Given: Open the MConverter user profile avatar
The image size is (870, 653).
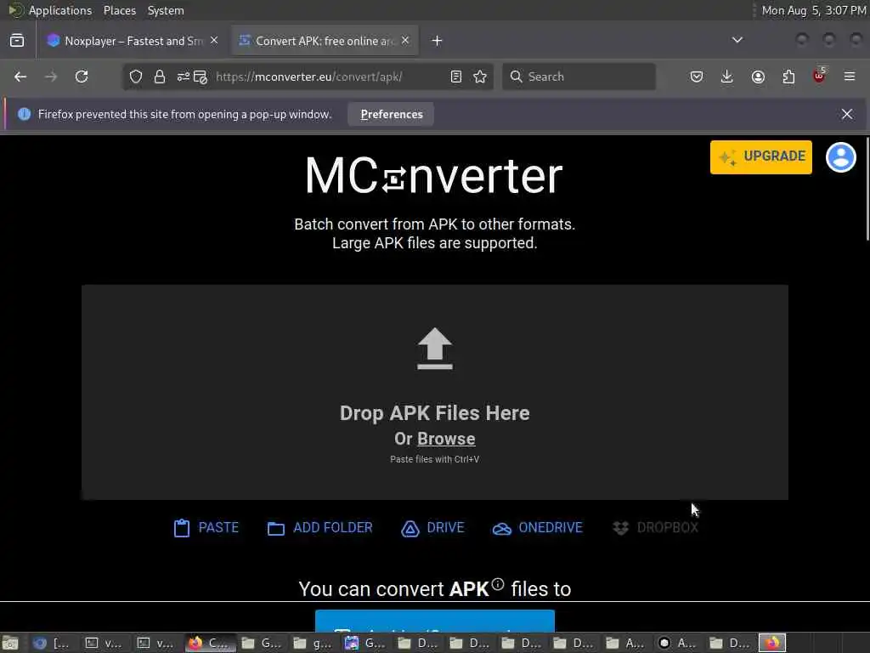Looking at the screenshot, I should (x=840, y=157).
